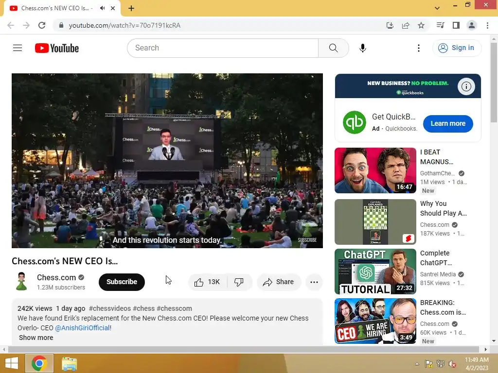
Task: Click the video player to pause
Action: click(x=167, y=160)
